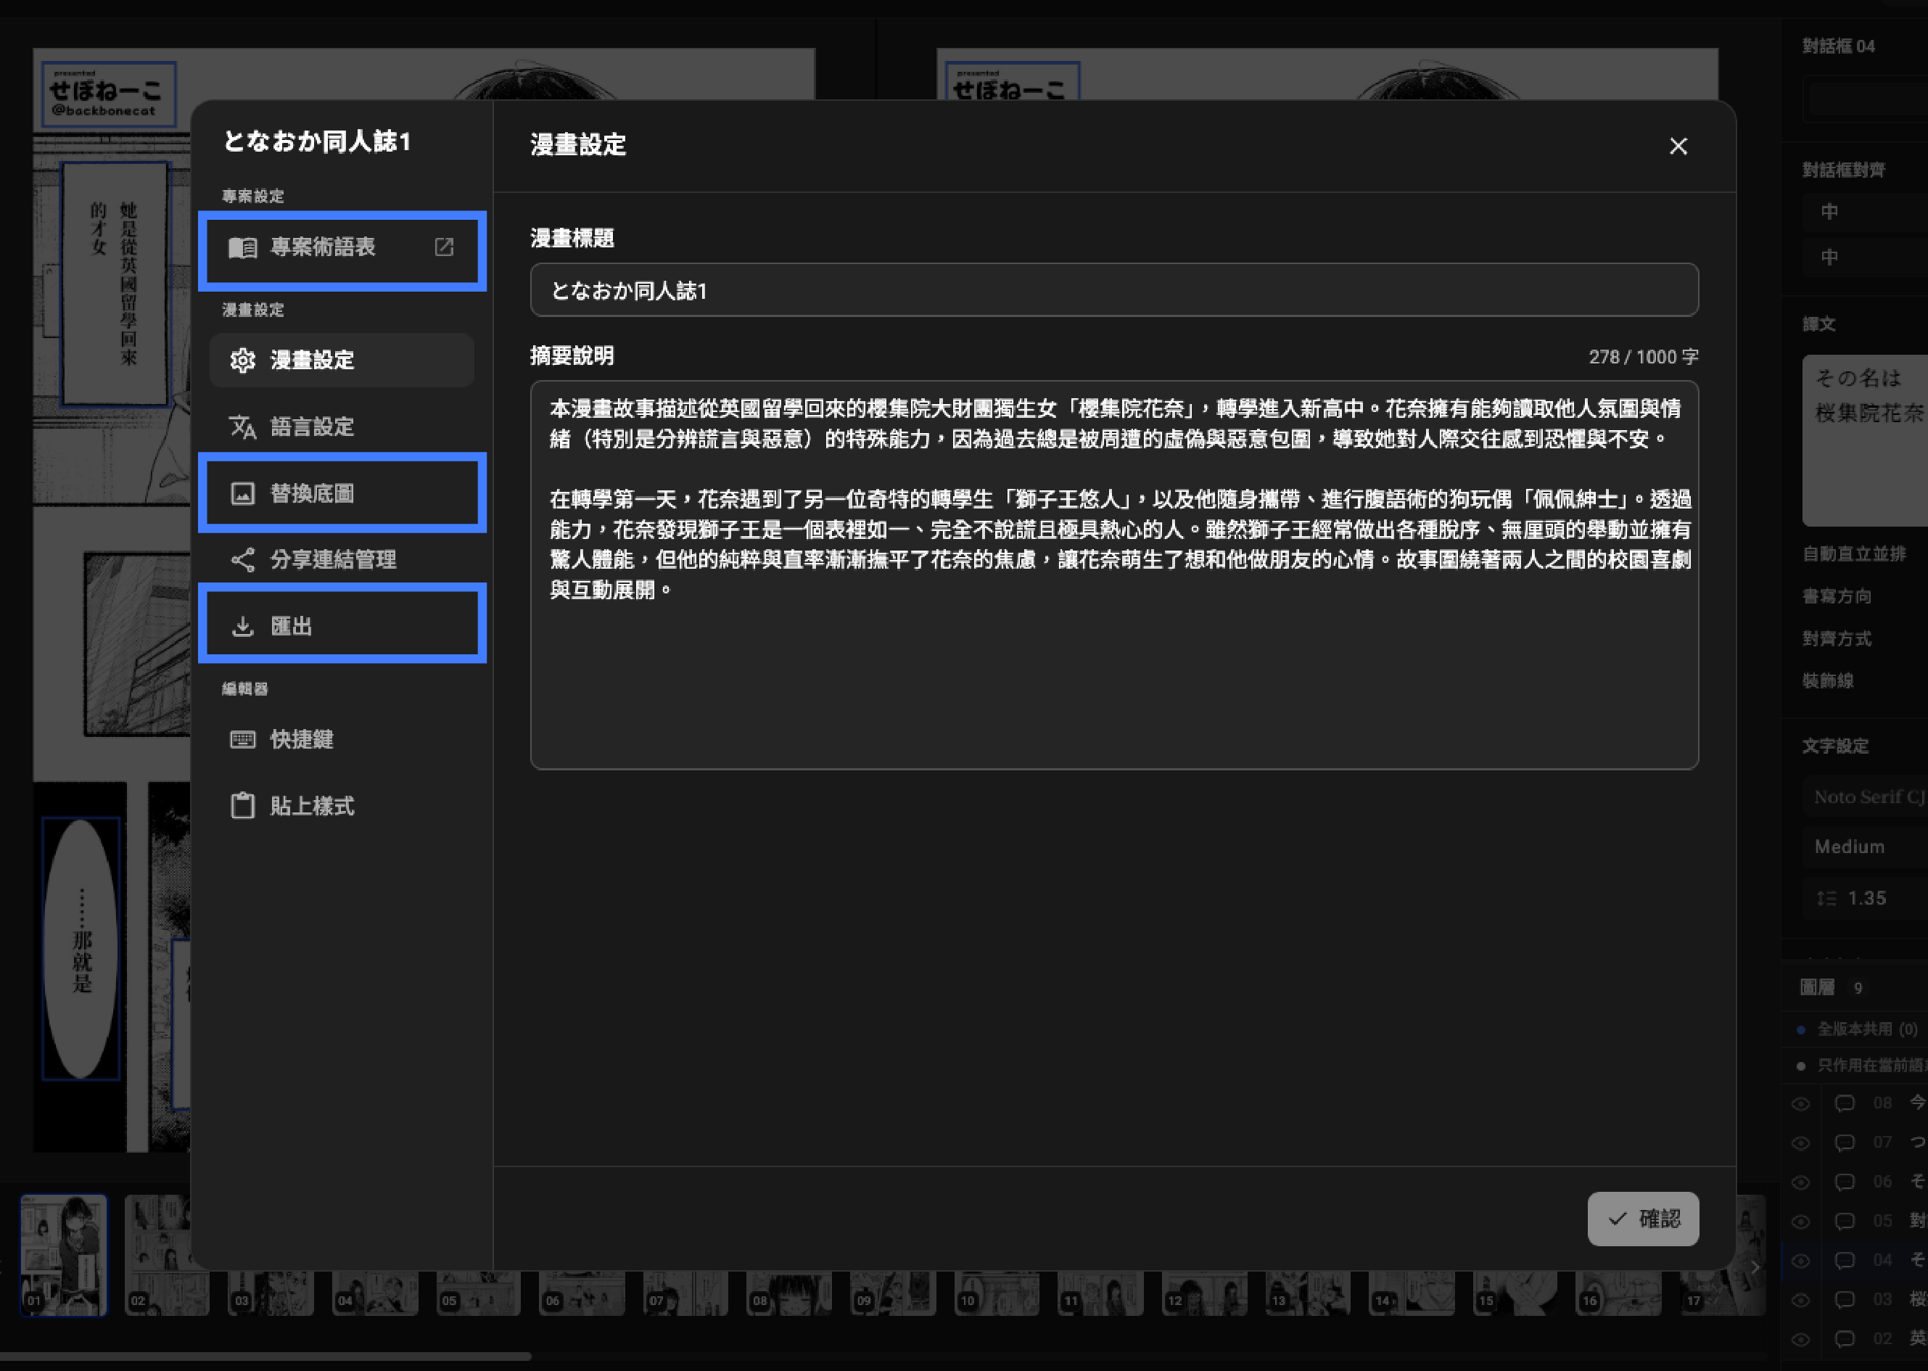Click the keyboard icon next to 快捷鍵
The width and height of the screenshot is (1928, 1371).
(243, 739)
